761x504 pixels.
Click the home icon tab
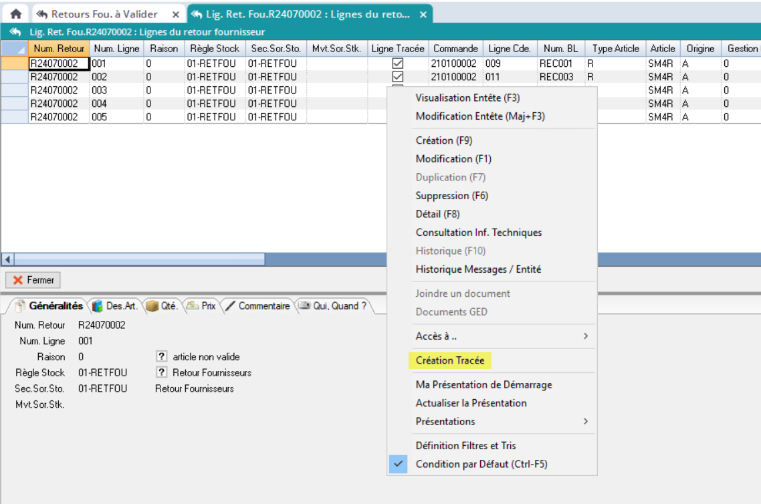pos(15,13)
